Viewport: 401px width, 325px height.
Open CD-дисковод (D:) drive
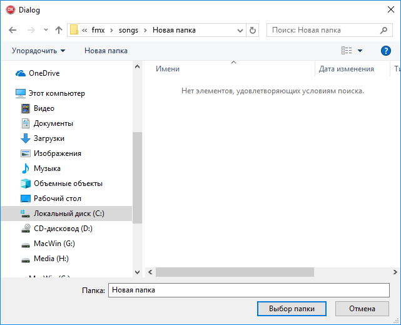pos(63,229)
